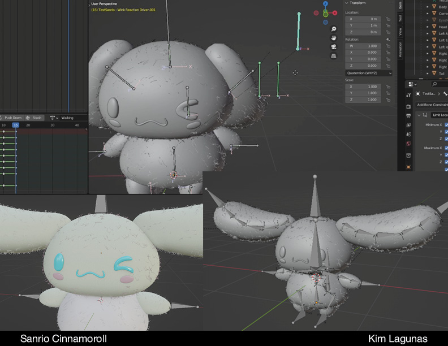The image size is (448, 346).
Task: Activate the pan view hand icon
Action: [x=333, y=38]
